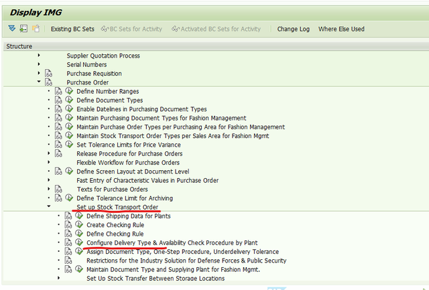Click Activated BC Sets for Activity button
Image resolution: width=429 pixels, height=290 pixels.
(x=216, y=29)
